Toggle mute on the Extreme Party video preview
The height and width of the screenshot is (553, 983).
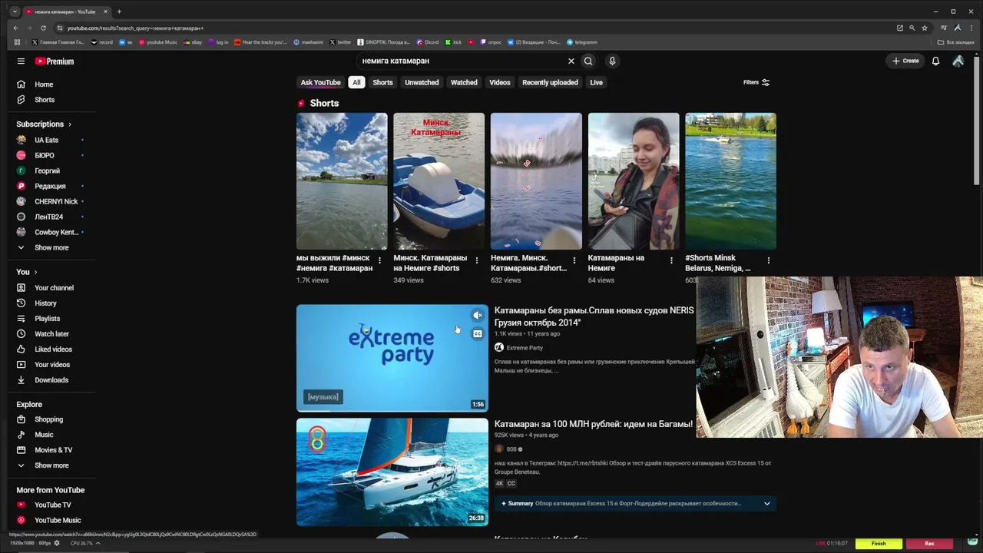[478, 316]
